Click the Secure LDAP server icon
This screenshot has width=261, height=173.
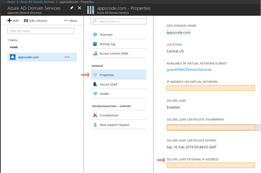pyautogui.click(x=95, y=84)
